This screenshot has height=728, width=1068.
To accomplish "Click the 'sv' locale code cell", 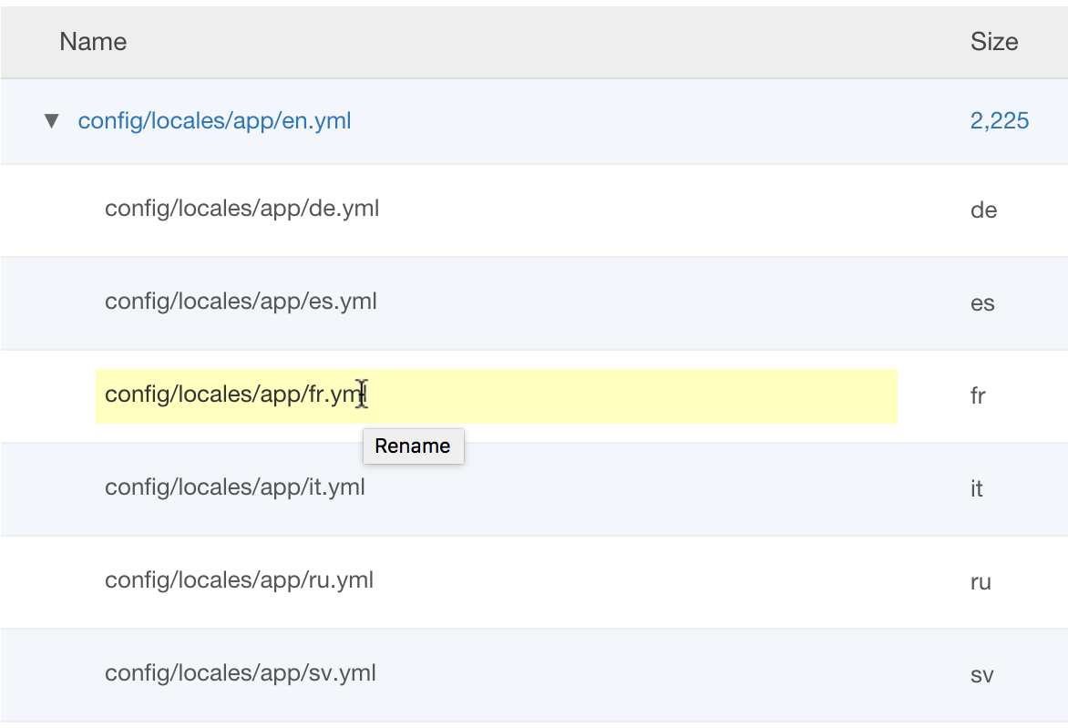I will [981, 675].
